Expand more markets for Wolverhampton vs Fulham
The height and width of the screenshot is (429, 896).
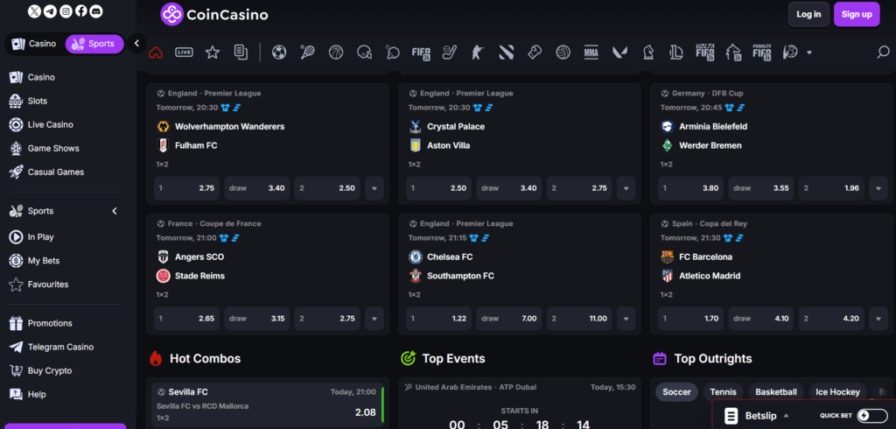pos(374,188)
